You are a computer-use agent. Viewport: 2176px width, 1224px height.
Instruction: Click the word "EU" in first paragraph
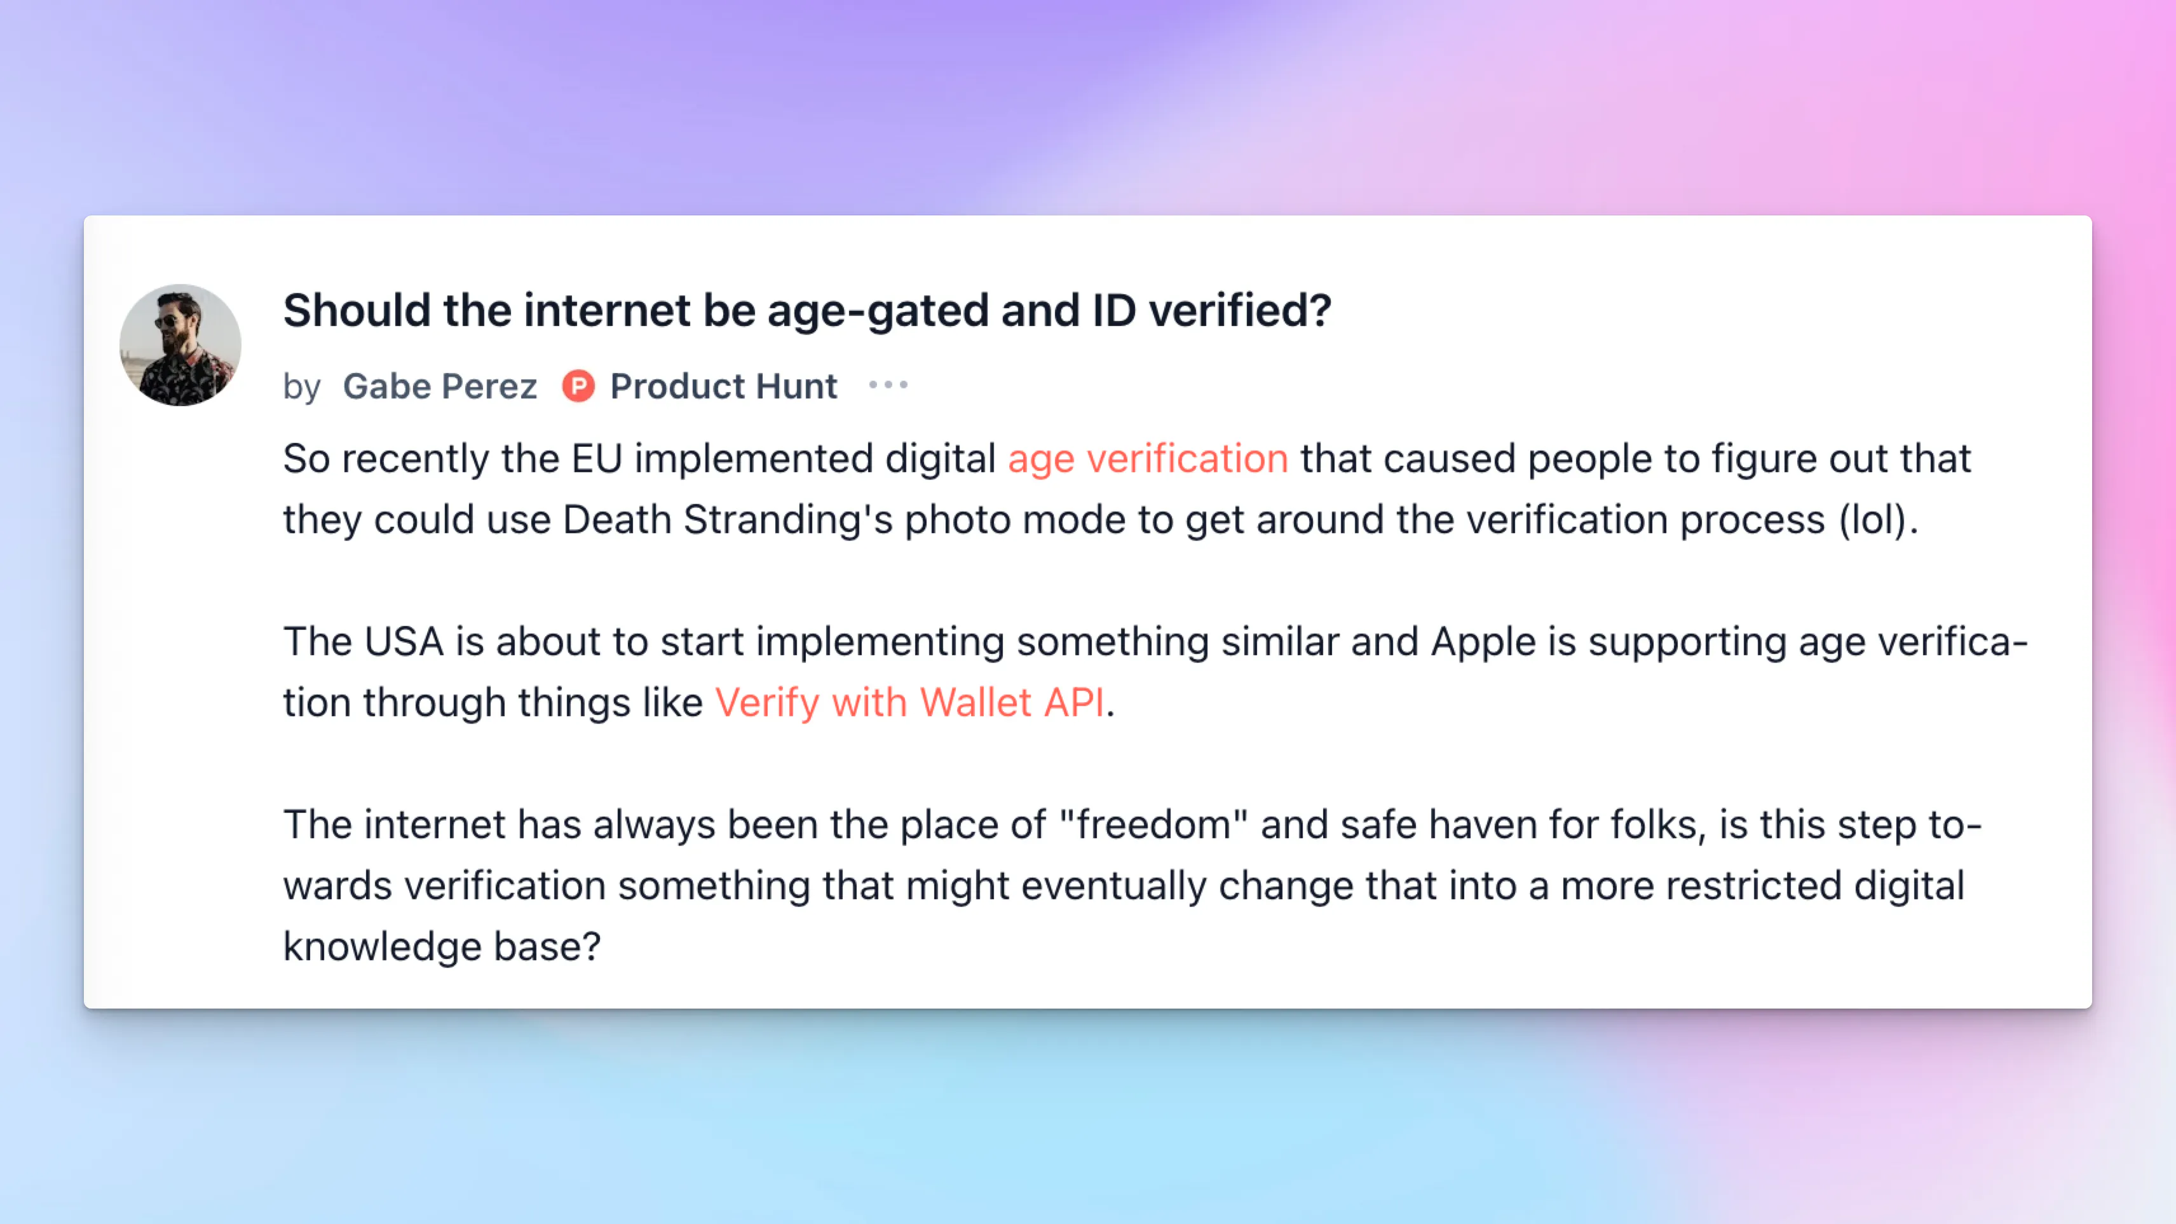pos(597,459)
